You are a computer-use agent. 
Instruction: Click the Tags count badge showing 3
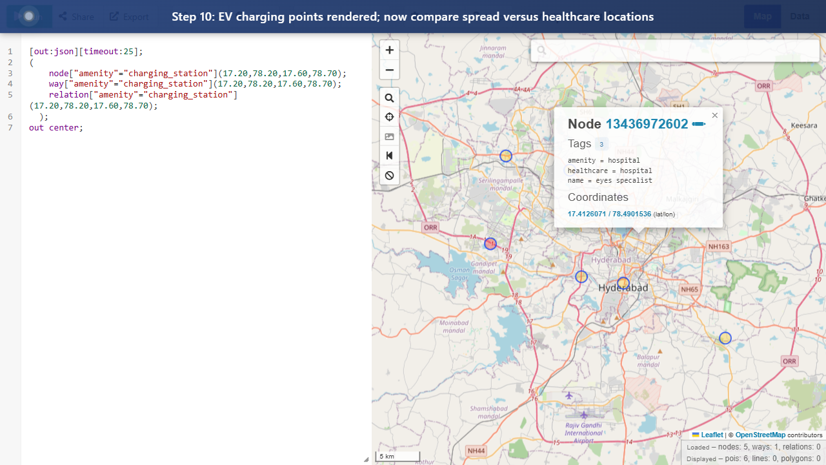601,144
